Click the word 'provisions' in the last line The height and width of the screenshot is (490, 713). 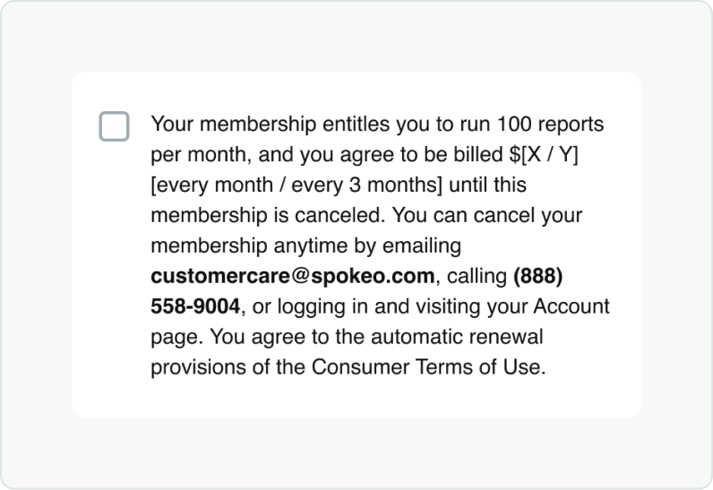click(x=195, y=367)
